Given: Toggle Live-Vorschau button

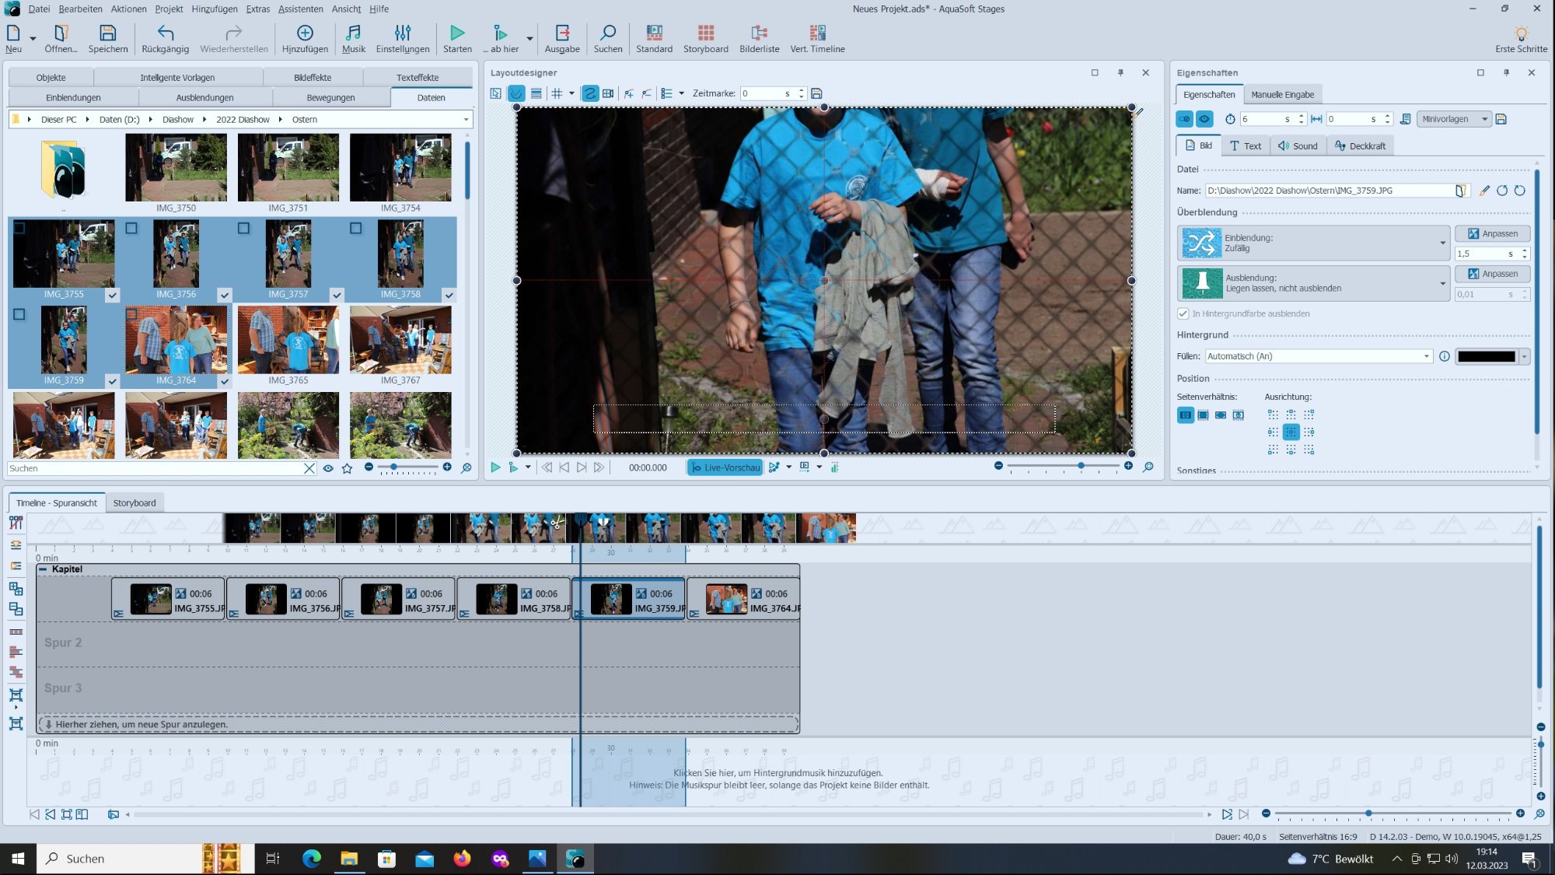Looking at the screenshot, I should [x=725, y=467].
